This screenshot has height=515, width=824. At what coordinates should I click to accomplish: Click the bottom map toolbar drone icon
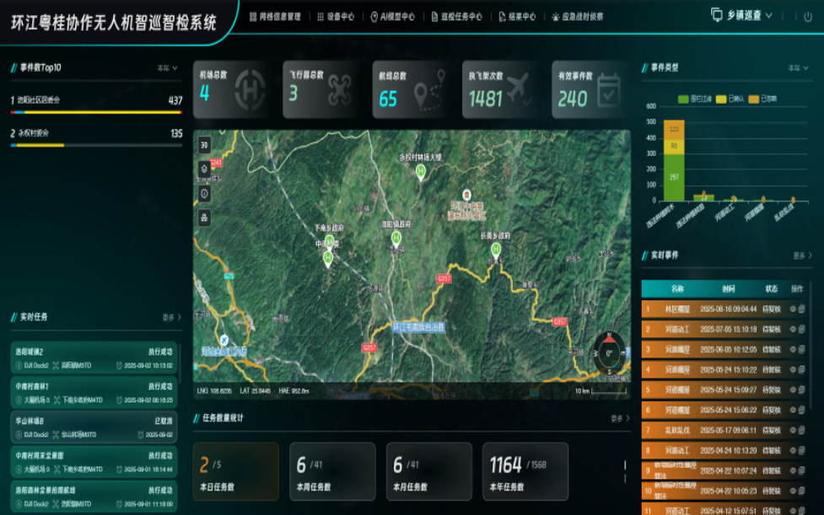(x=204, y=217)
